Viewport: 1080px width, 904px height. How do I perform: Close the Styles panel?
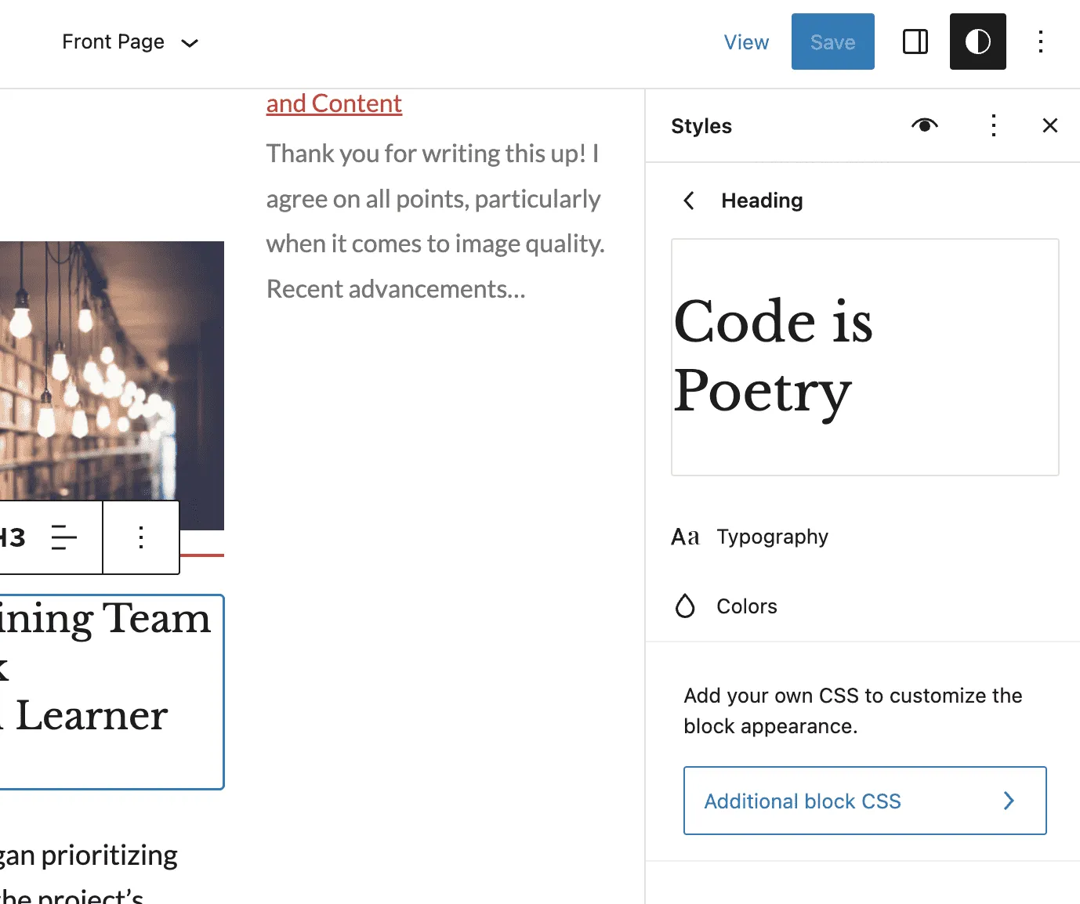[1050, 125]
